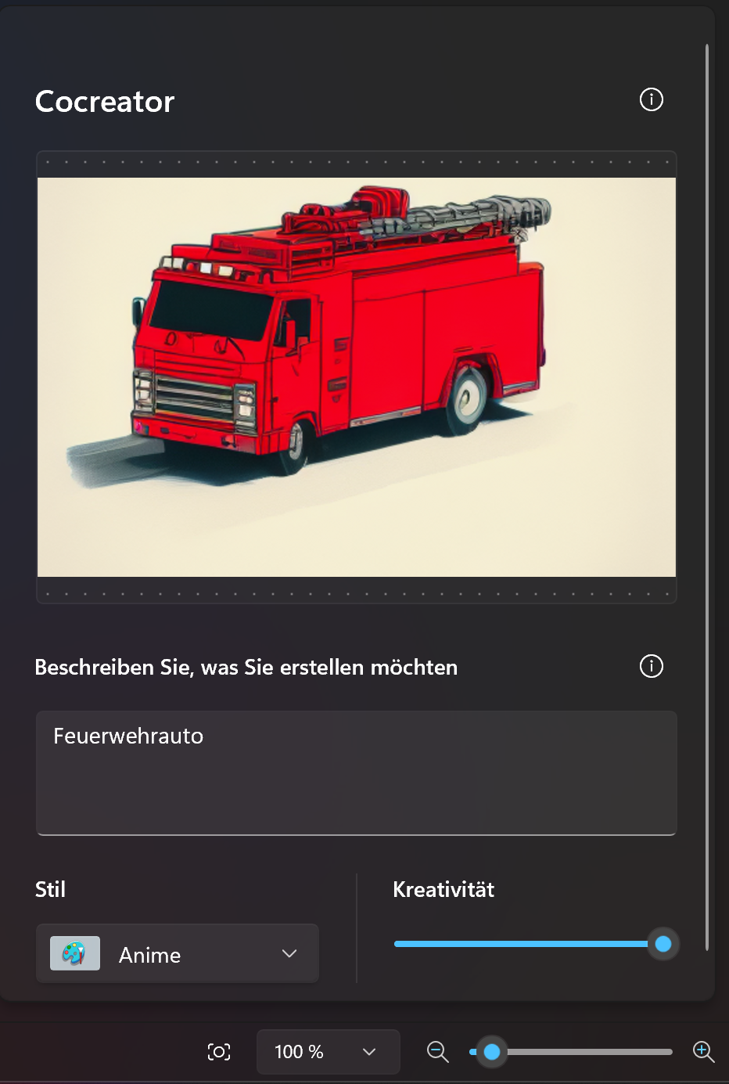Click the info icon beside the description heading

pyautogui.click(x=652, y=666)
